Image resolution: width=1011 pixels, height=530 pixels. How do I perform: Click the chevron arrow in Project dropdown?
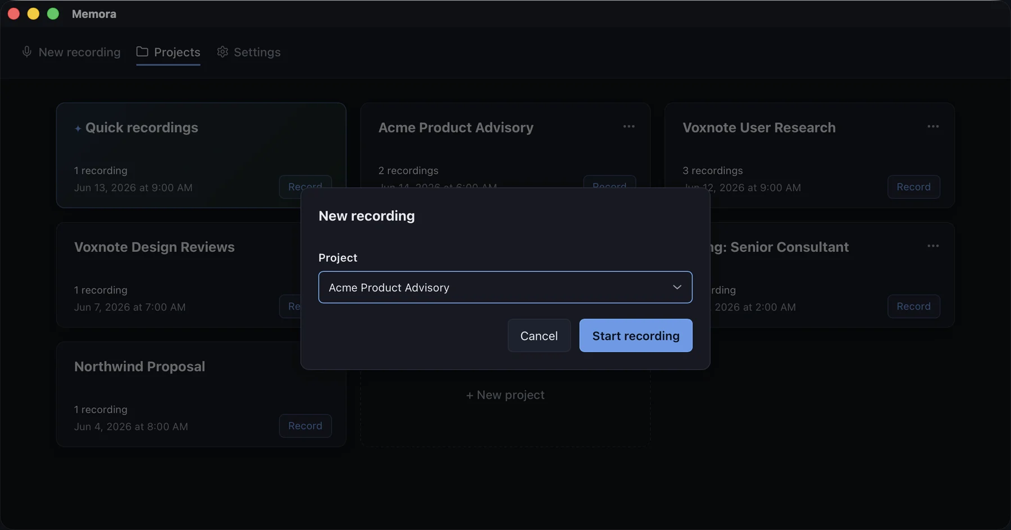677,287
